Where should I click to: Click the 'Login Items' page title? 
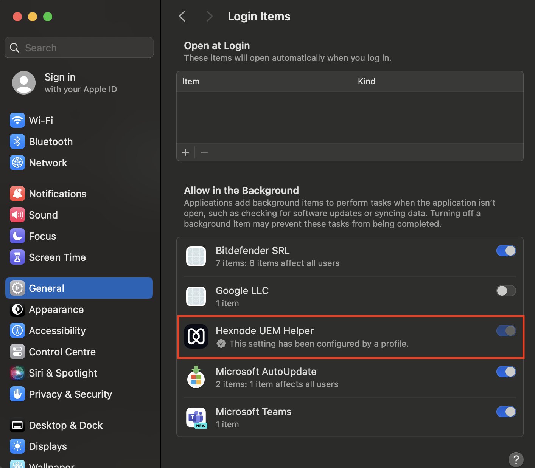pos(259,17)
